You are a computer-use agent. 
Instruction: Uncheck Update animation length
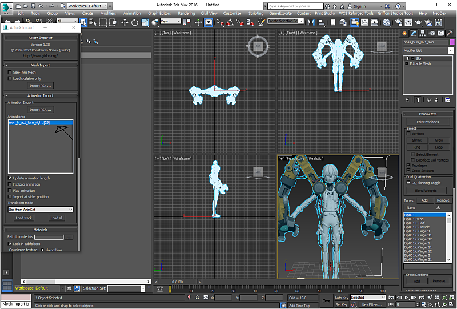10,178
